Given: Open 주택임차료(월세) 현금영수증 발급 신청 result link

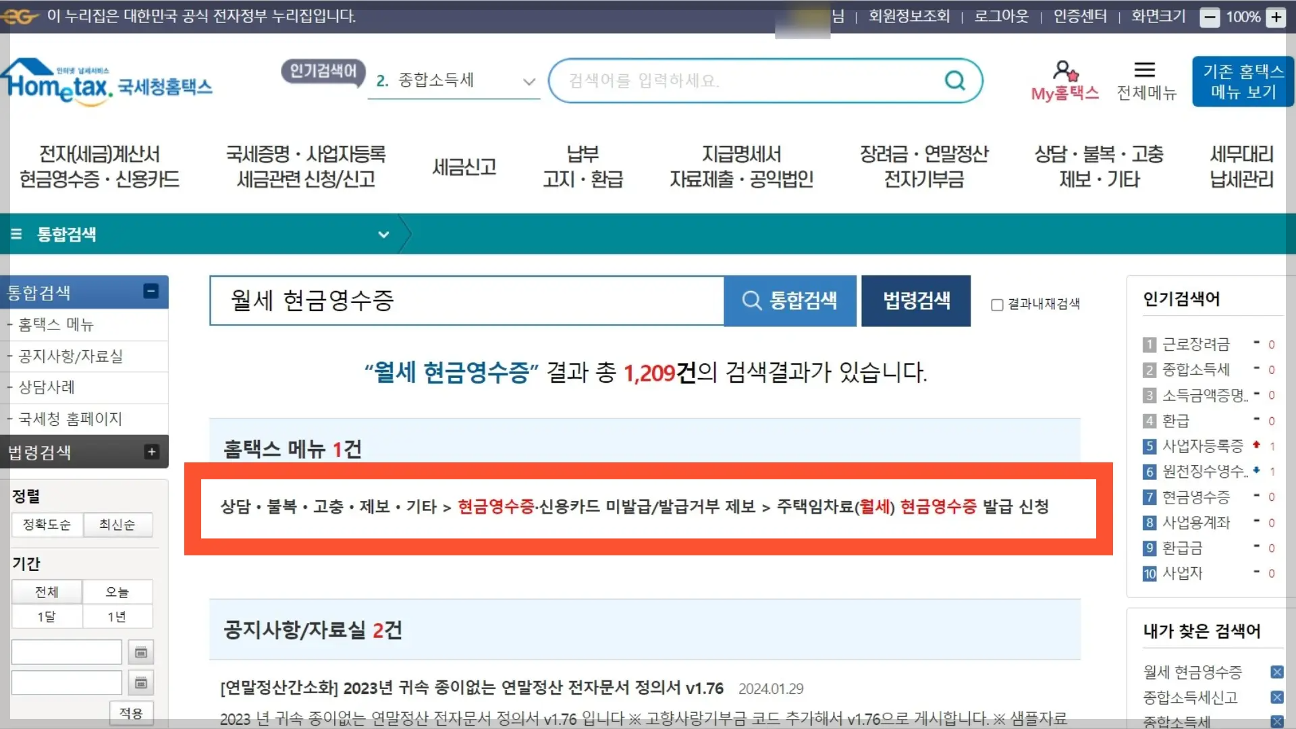Looking at the screenshot, I should tap(912, 507).
